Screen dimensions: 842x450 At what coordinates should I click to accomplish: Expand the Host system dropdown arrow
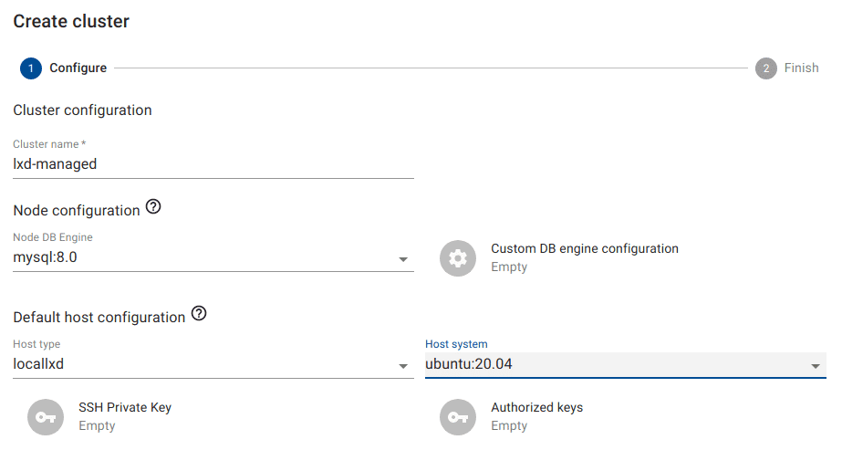pos(816,367)
